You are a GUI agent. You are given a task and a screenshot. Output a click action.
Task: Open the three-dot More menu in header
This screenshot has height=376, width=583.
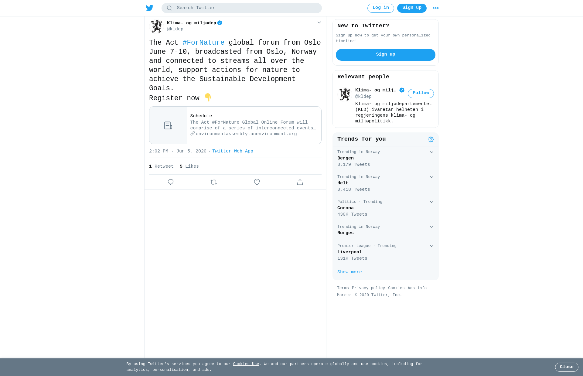click(x=436, y=8)
